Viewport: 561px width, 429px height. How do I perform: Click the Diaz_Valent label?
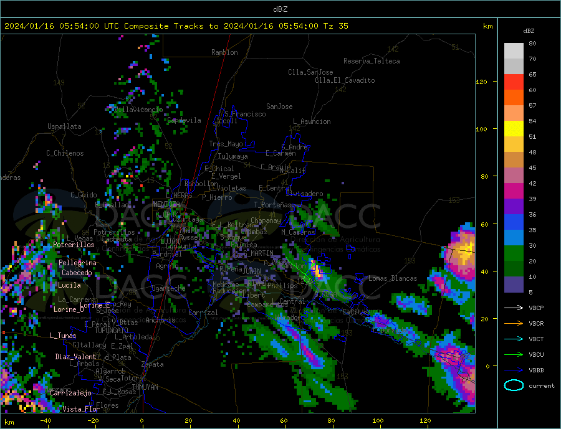coord(75,357)
